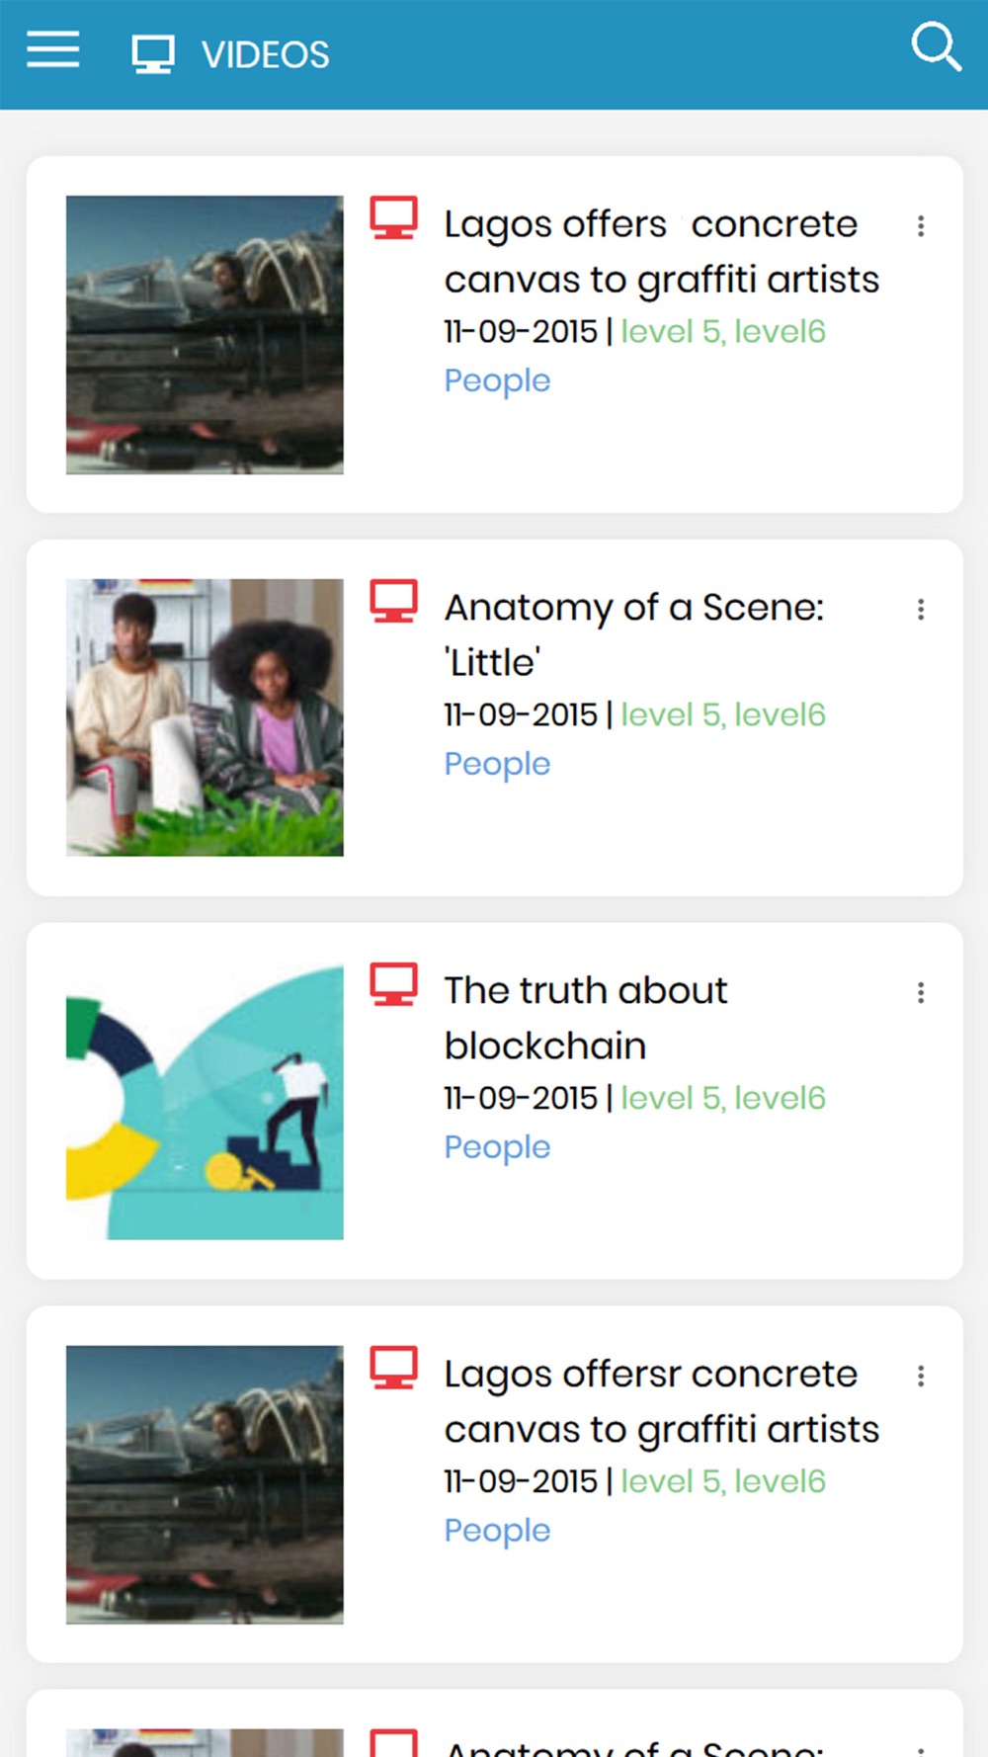Viewport: 988px width, 1757px height.
Task: Open three-dot options for blockchain video
Action: 921,993
